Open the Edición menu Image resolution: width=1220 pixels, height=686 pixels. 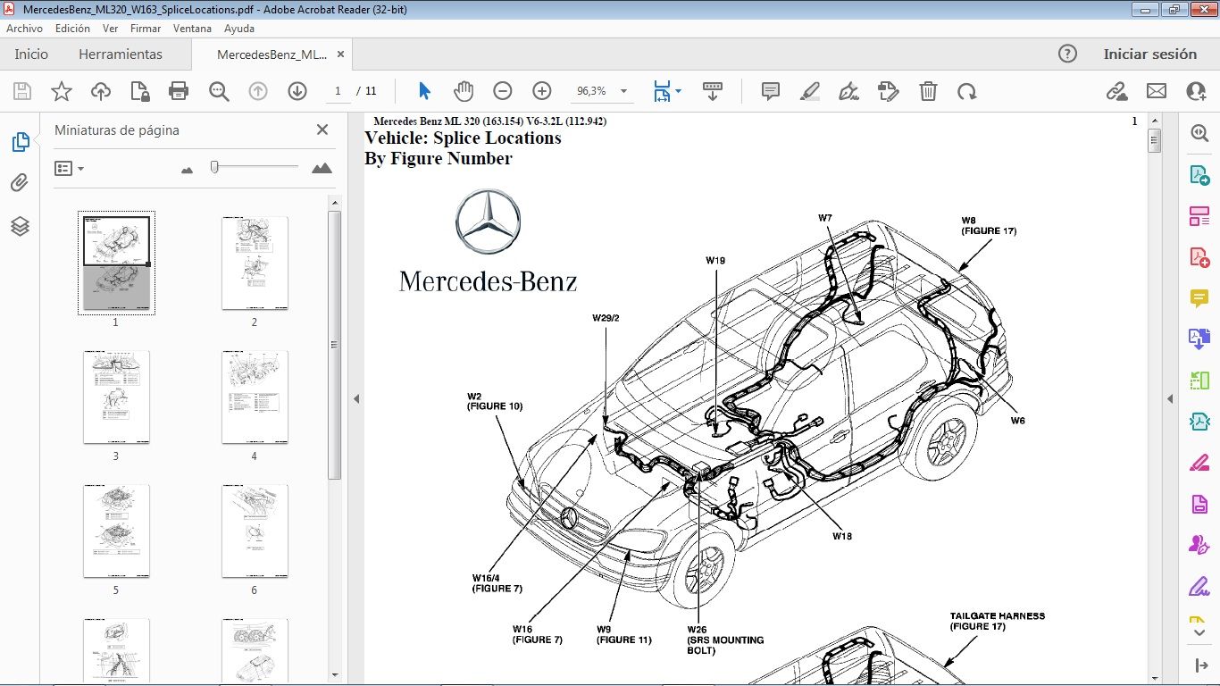tap(72, 28)
